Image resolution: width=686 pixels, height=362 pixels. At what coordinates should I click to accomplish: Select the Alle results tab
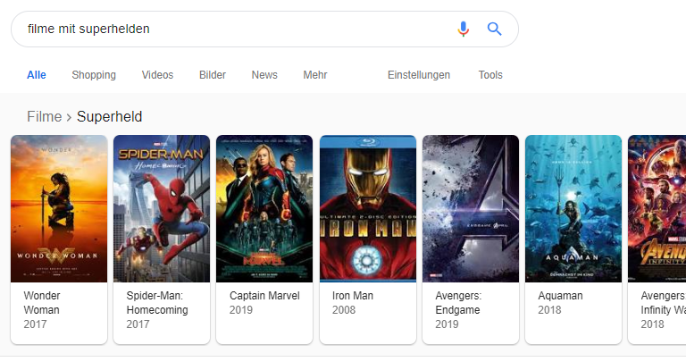pyautogui.click(x=37, y=75)
